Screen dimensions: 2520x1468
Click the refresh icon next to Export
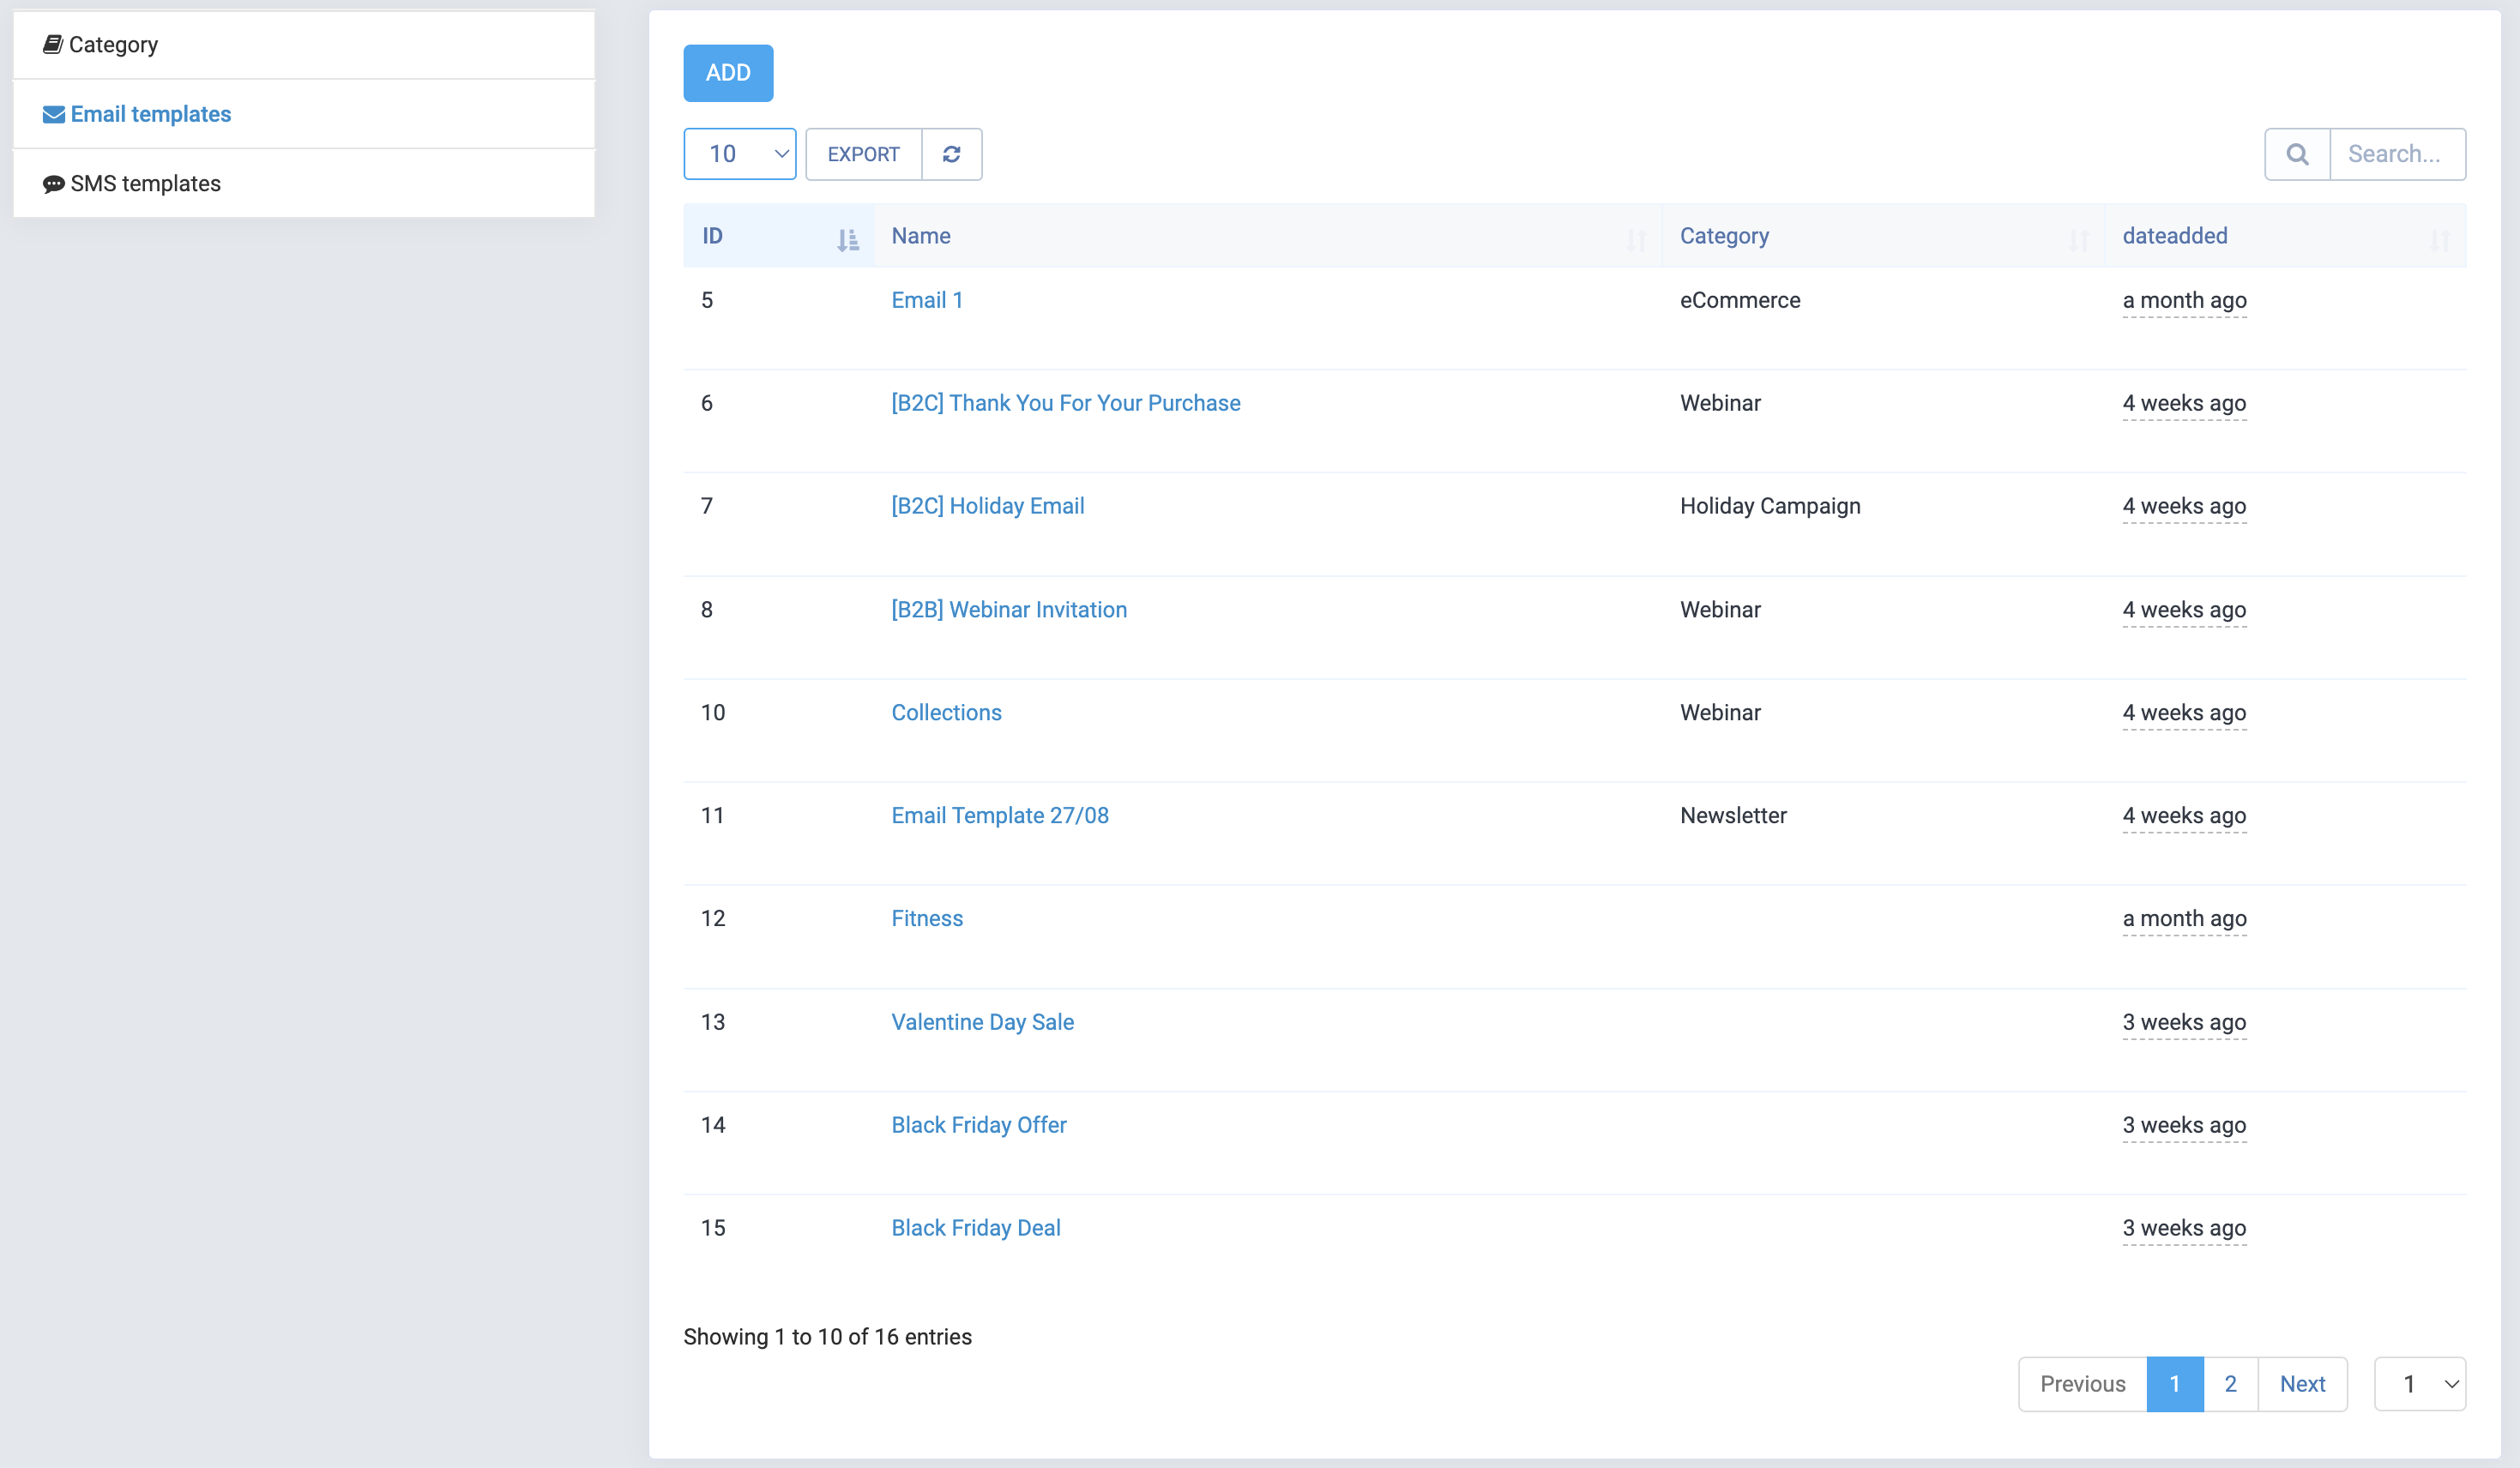pos(951,153)
